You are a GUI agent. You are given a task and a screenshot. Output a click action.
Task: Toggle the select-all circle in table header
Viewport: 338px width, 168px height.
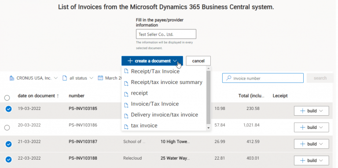point(7,98)
